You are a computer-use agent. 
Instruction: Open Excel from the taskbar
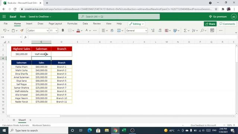tap(124, 130)
